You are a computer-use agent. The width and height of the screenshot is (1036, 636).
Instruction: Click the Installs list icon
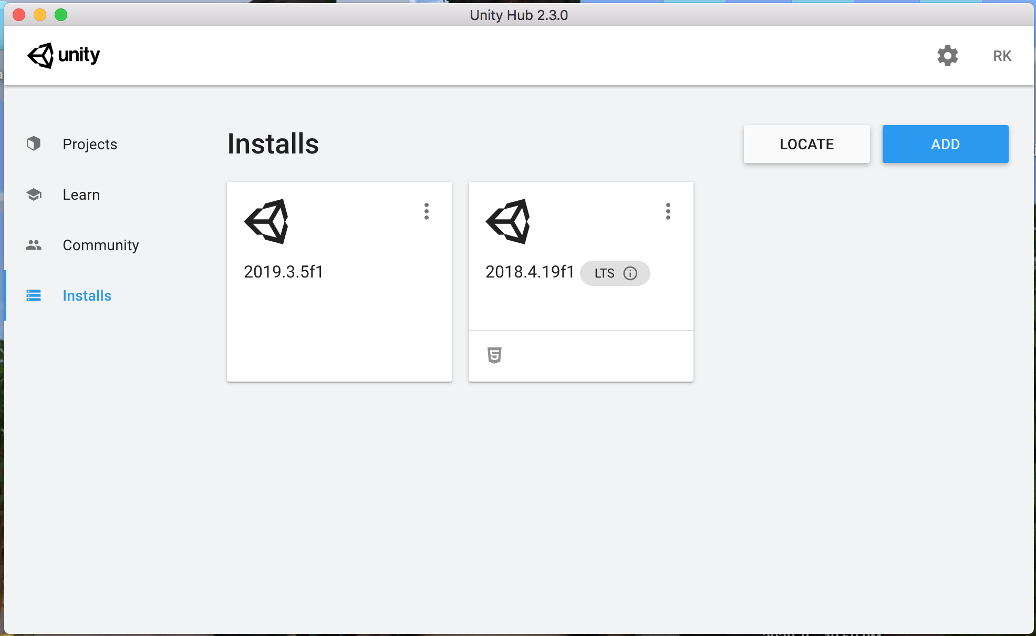(x=34, y=295)
